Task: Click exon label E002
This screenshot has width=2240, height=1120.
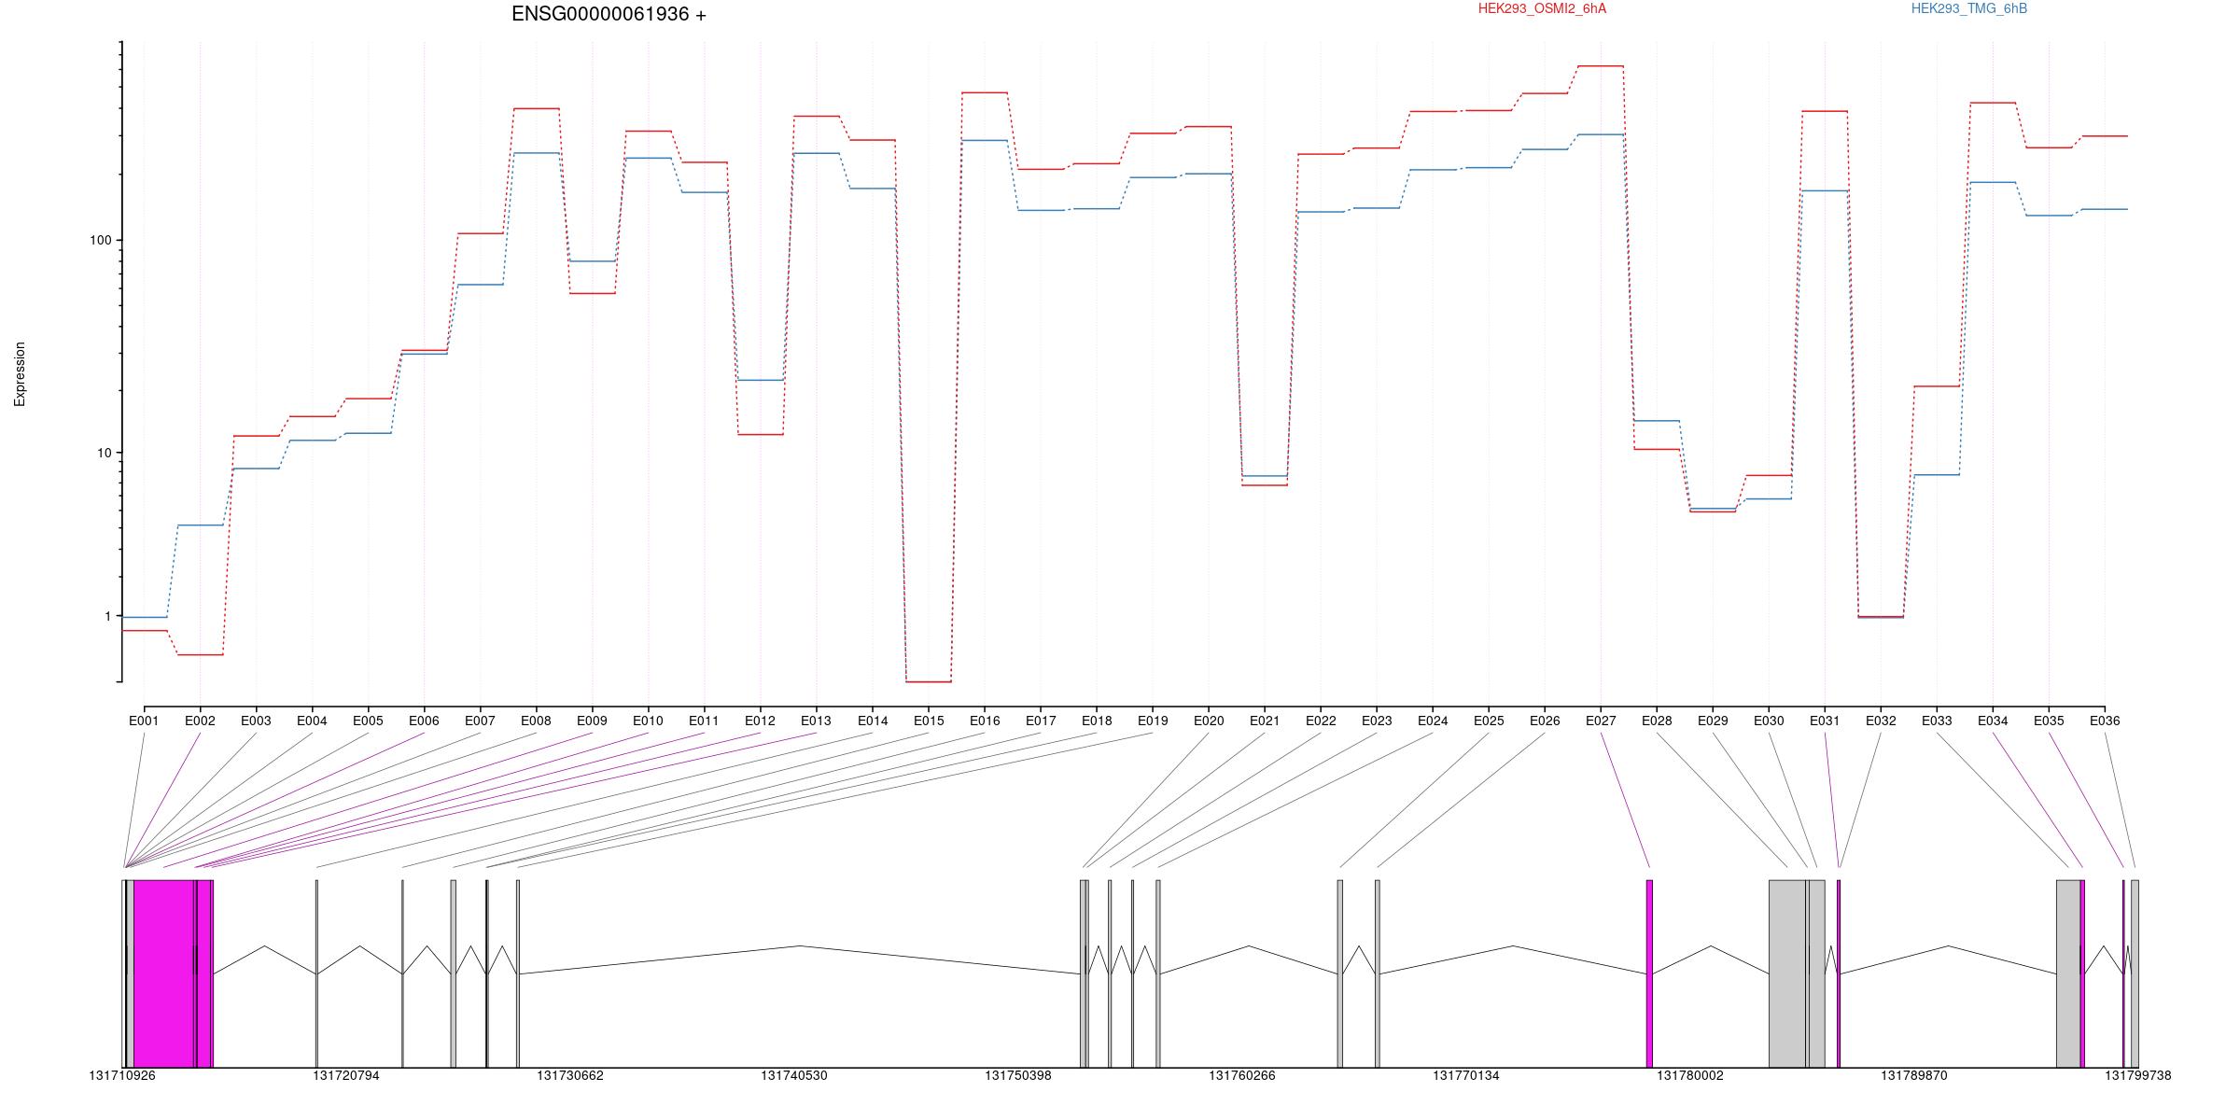Action: pyautogui.click(x=200, y=721)
